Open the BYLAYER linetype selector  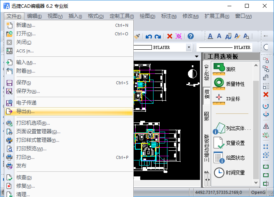tap(224, 47)
